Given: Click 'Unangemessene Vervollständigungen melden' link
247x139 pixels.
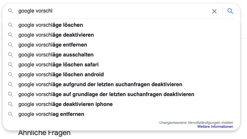Looking at the screenshot, I should (x=196, y=122).
